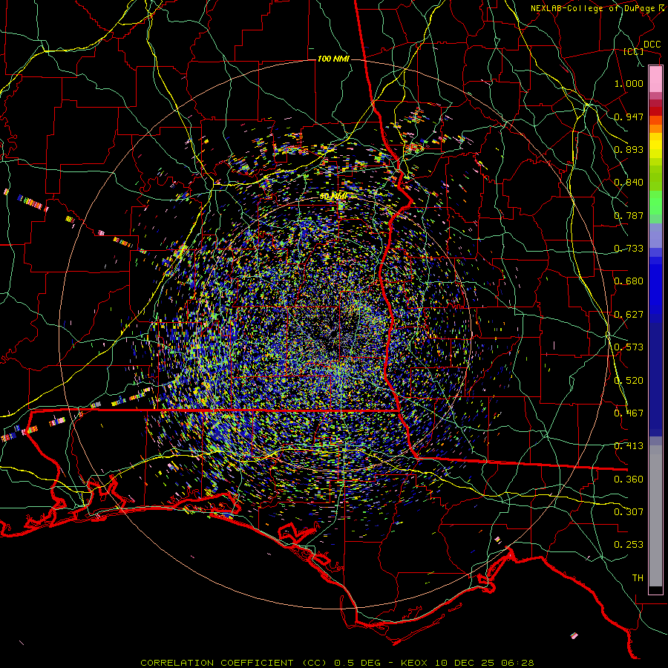
Task: Click the 0.413 legend value
Action: tap(629, 446)
